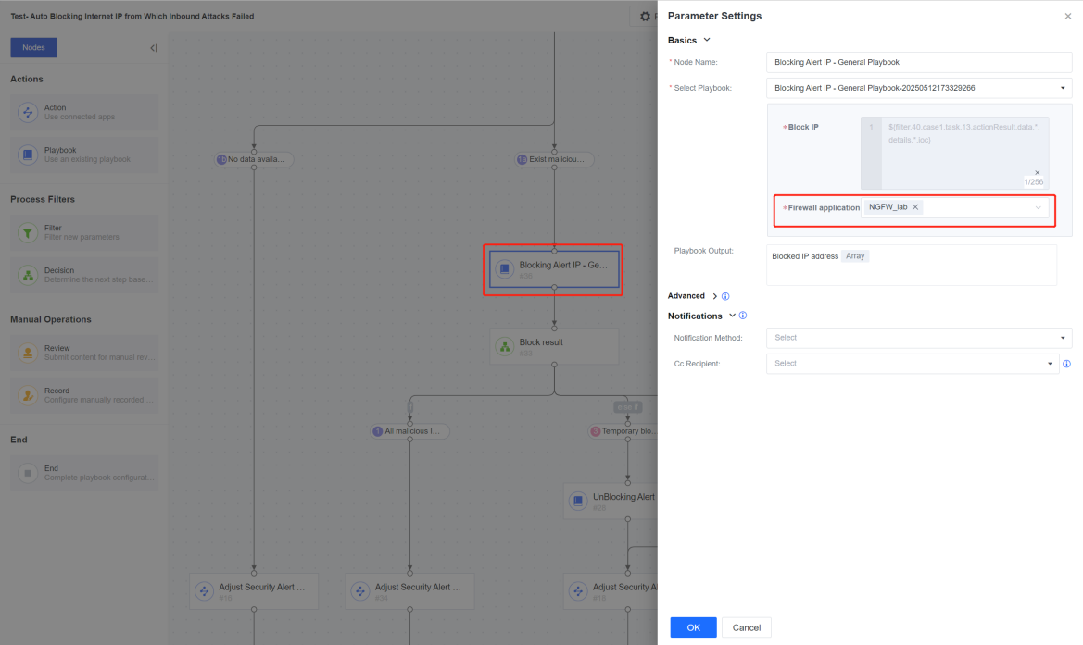Open the gear settings icon in header
The image size is (1083, 645).
click(645, 16)
